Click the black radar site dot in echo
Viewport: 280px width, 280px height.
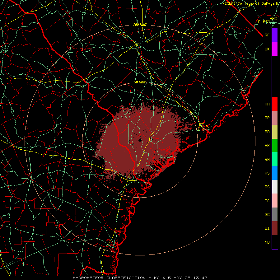pyautogui.click(x=140, y=140)
